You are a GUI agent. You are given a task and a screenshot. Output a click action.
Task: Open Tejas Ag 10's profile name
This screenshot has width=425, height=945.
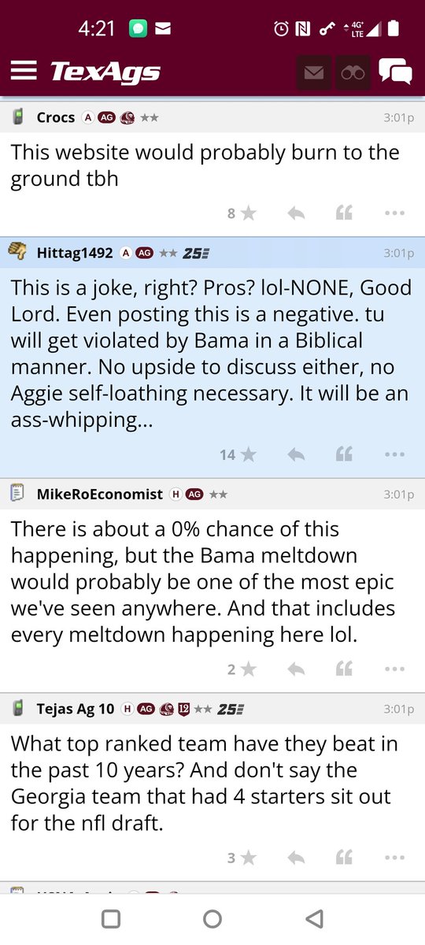75,709
